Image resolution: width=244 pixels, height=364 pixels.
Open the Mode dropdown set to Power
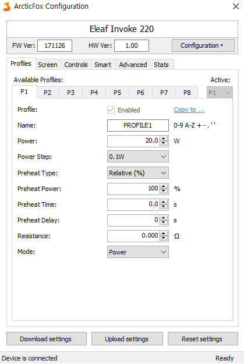point(138,252)
